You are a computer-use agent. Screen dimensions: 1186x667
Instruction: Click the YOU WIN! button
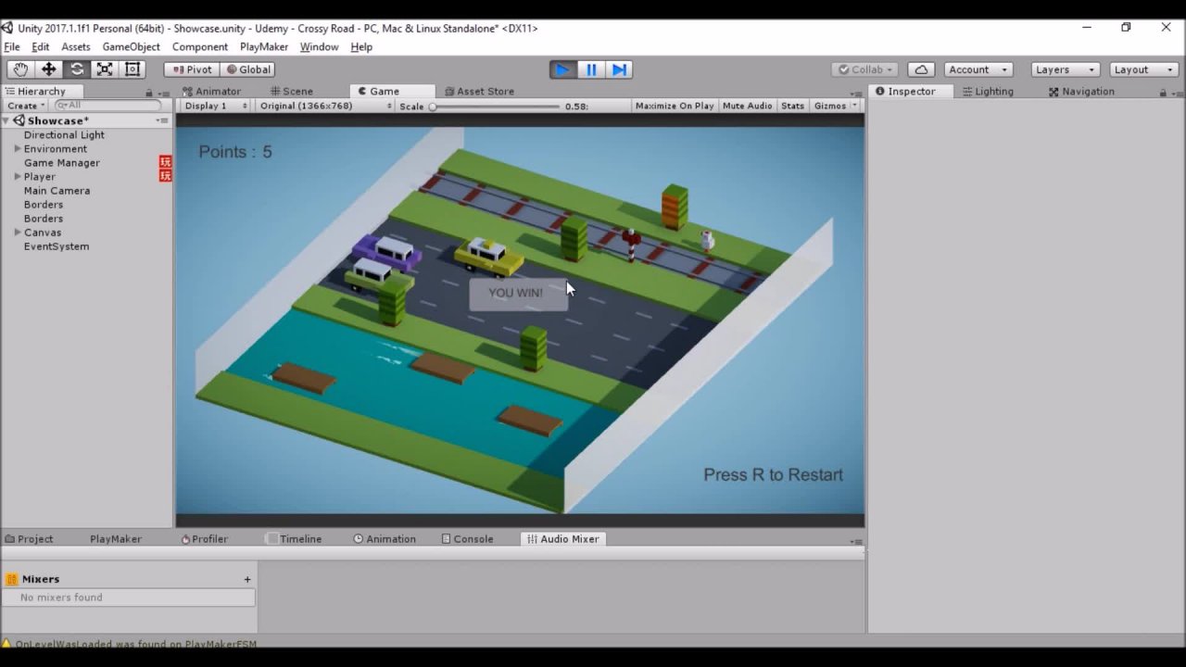click(517, 294)
